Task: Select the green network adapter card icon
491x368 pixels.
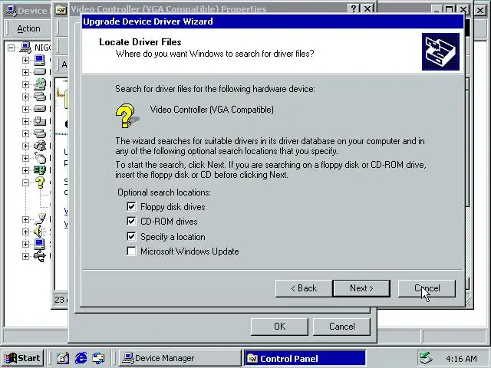Action: 40,170
